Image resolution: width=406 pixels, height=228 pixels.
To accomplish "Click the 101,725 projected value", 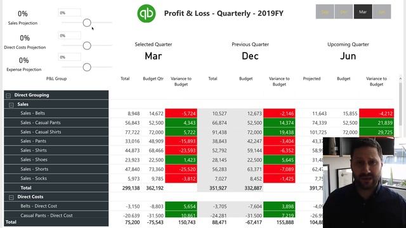I will [x=318, y=132].
